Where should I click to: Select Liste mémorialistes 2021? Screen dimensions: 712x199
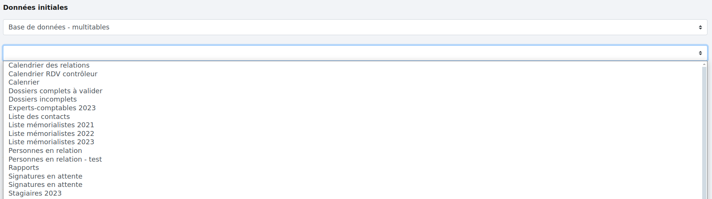coord(51,125)
